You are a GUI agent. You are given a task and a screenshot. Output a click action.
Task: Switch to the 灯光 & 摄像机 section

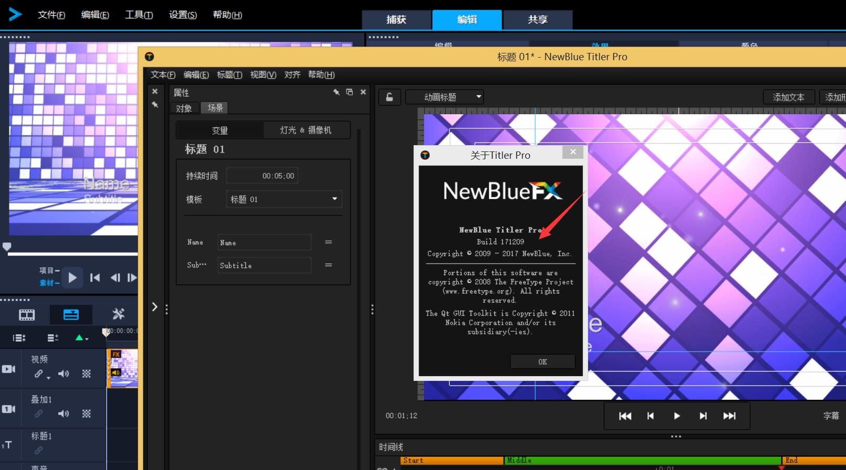306,130
